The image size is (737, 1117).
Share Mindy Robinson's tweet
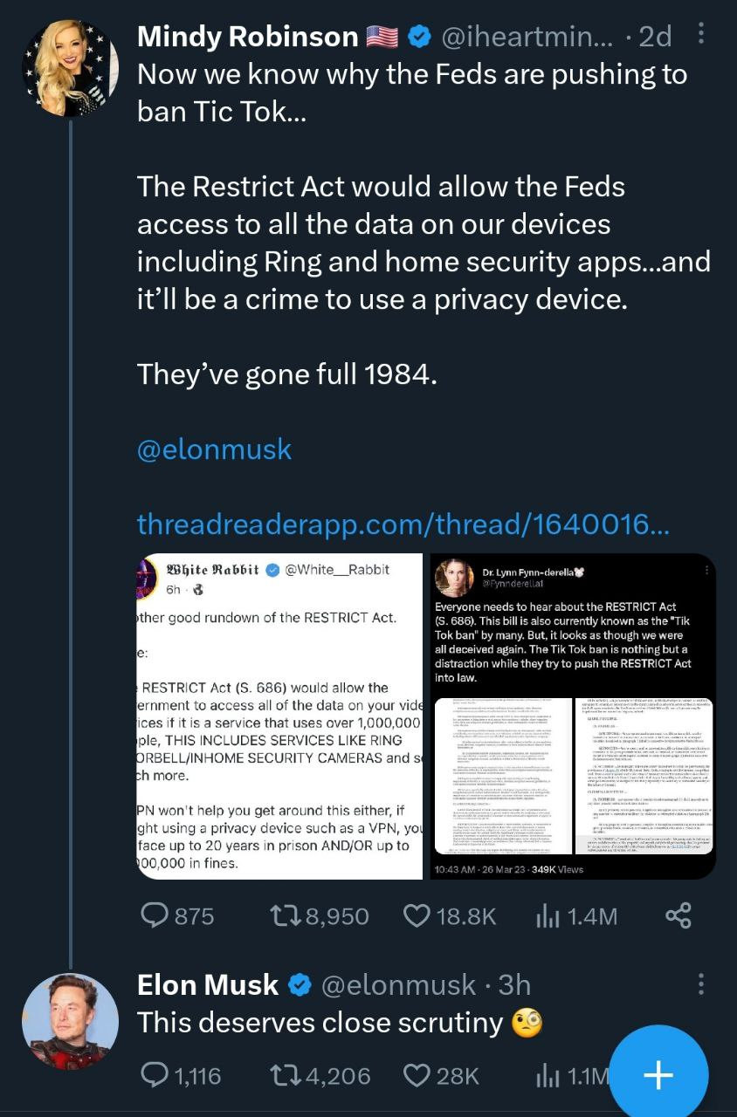tap(678, 915)
